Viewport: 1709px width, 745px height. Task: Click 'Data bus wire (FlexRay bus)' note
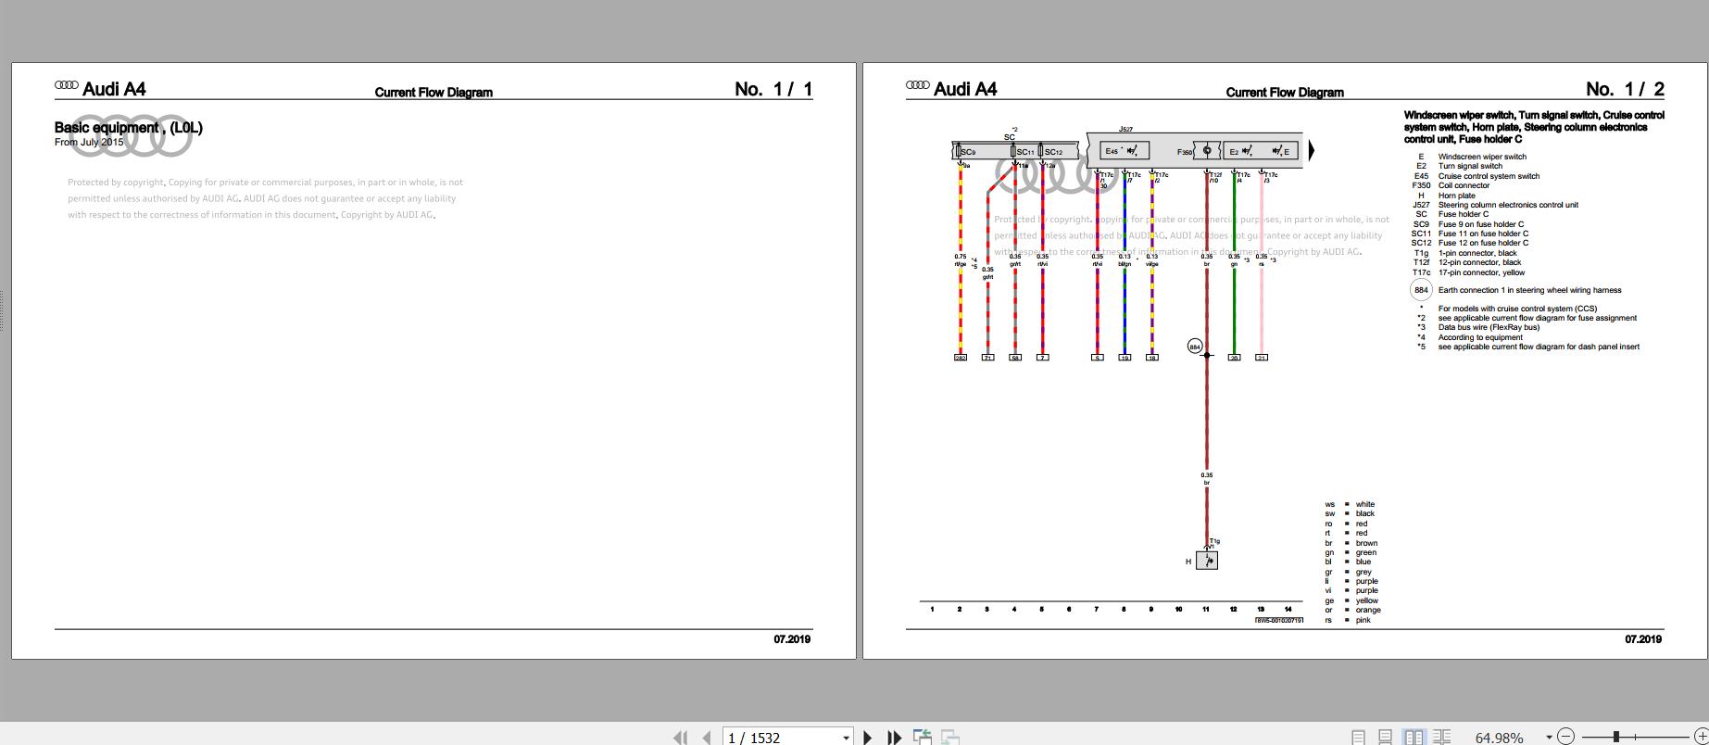click(x=1489, y=327)
